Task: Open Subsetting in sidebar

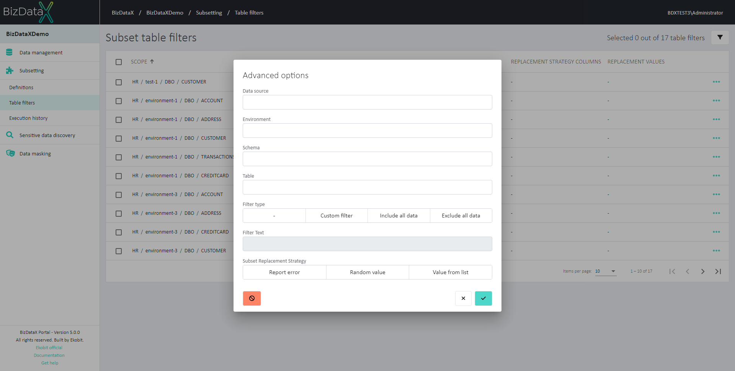Action: (x=50, y=70)
